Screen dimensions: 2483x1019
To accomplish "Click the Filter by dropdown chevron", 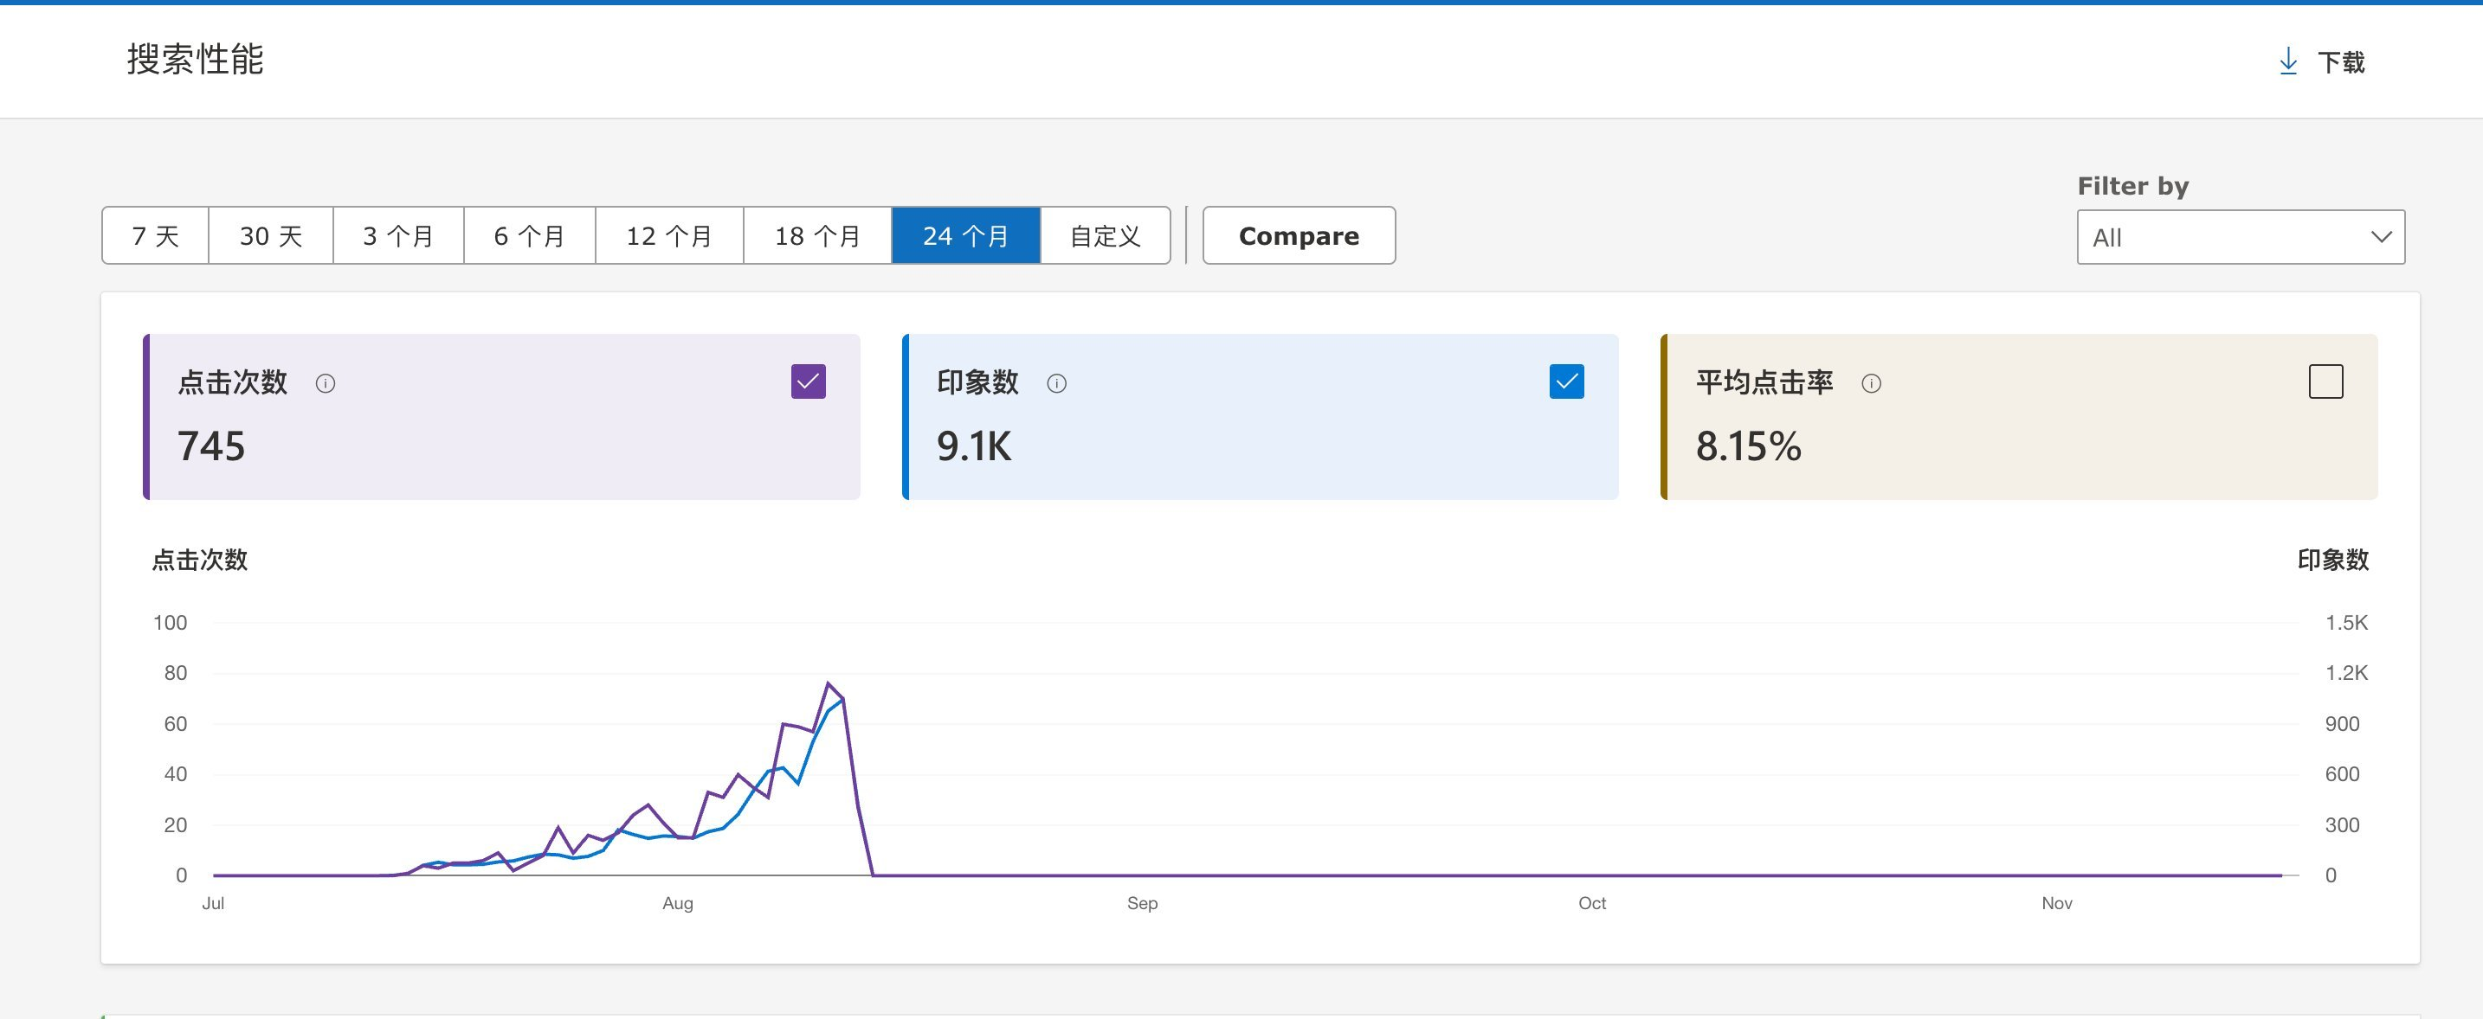I will (x=2381, y=237).
